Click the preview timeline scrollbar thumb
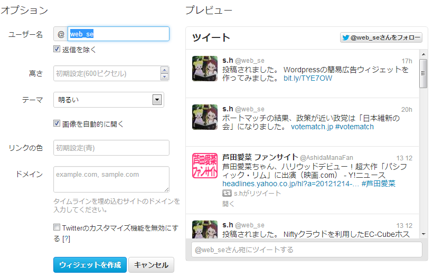 pos(423,73)
